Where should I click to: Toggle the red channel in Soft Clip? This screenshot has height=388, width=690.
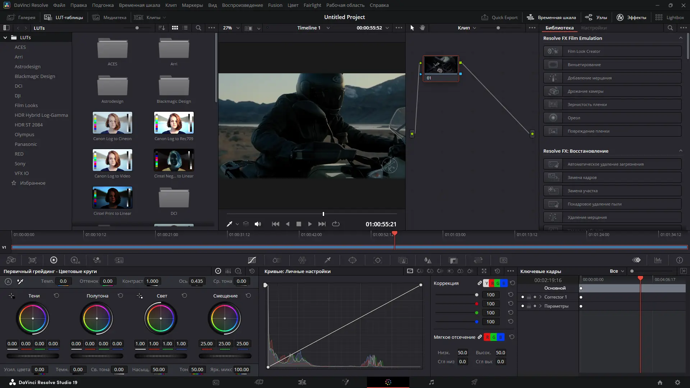[x=487, y=337]
